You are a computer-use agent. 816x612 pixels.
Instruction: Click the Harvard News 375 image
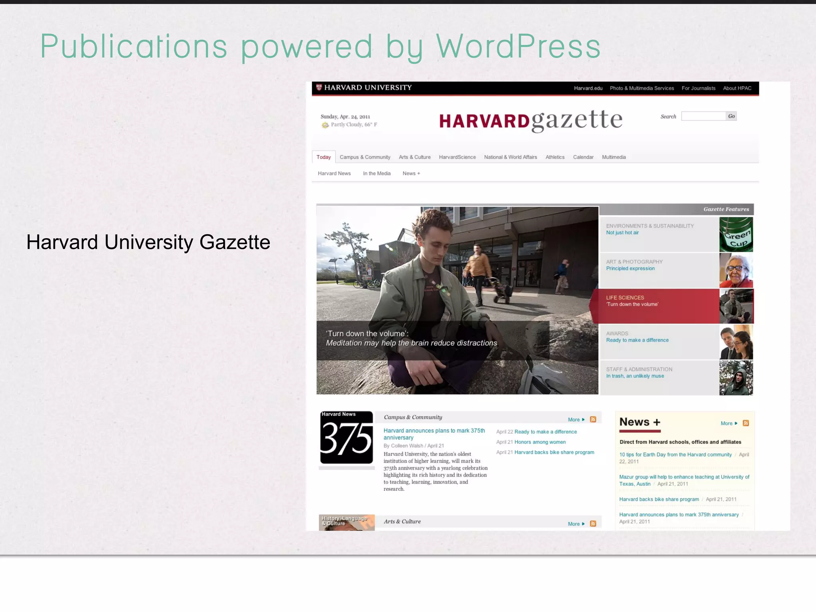click(346, 437)
